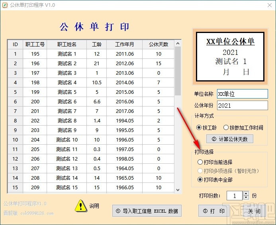
Task: Click employee number 203 cell
Action: point(35,130)
